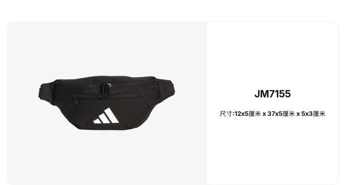Click the front pocket zipper pull

pyautogui.click(x=75, y=102)
